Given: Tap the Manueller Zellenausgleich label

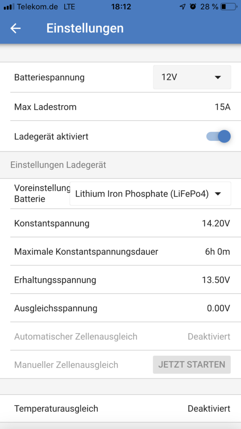Looking at the screenshot, I should pos(66,365).
